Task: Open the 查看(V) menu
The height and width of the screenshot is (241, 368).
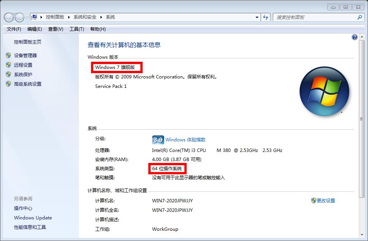Action: pyautogui.click(x=56, y=29)
